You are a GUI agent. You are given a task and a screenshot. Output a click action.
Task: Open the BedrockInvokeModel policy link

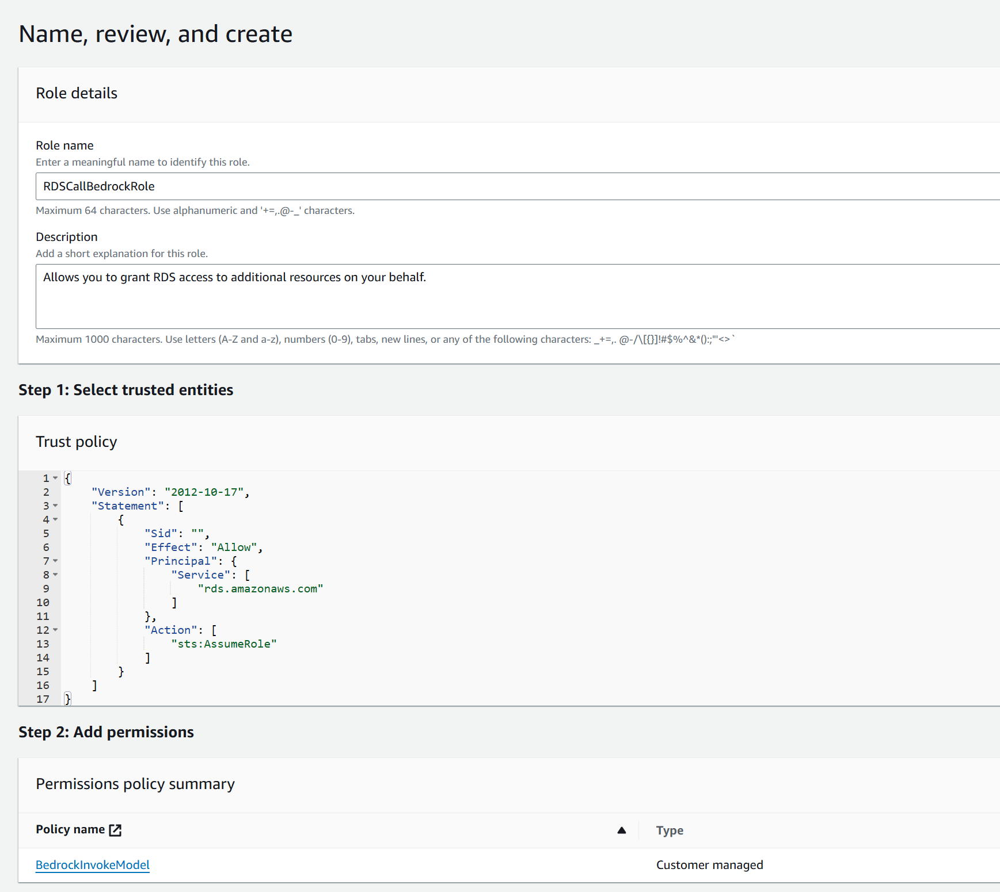pos(93,865)
